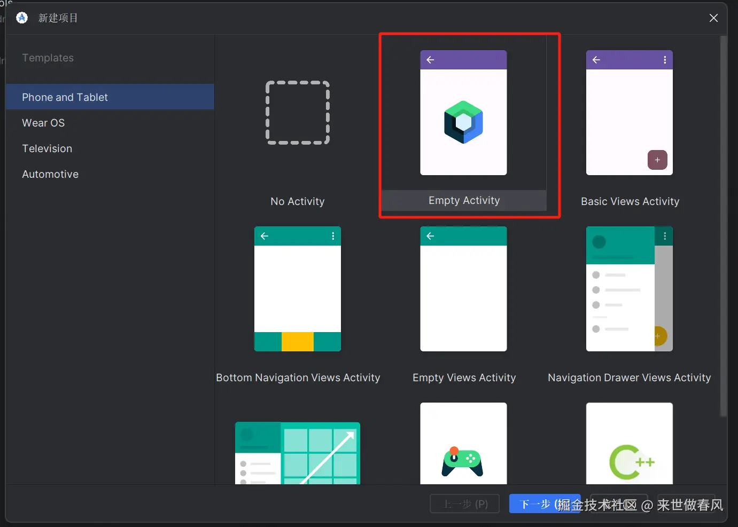Click the Basic Views Activity label
738x527 pixels.
coord(630,201)
